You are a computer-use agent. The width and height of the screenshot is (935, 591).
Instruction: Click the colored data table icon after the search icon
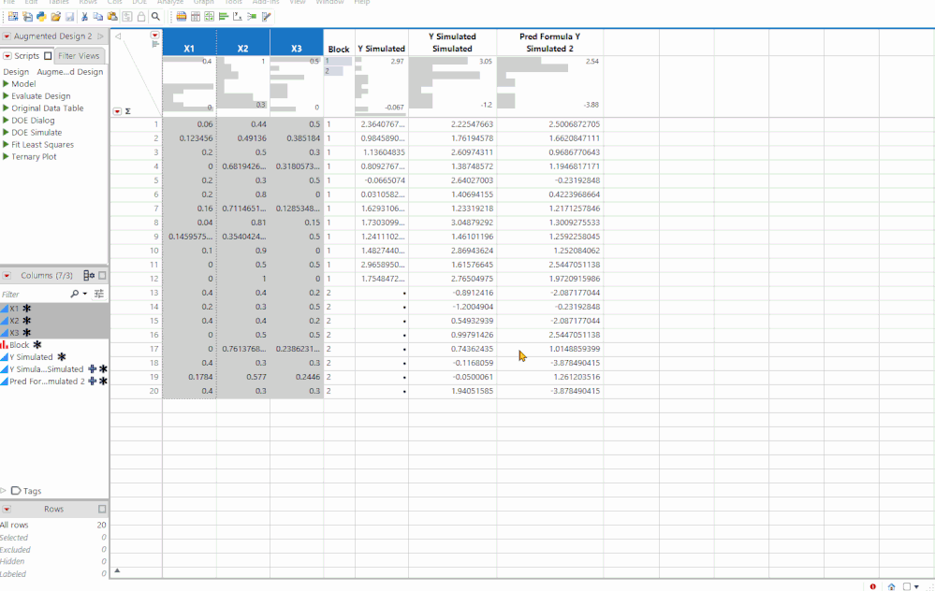(182, 17)
